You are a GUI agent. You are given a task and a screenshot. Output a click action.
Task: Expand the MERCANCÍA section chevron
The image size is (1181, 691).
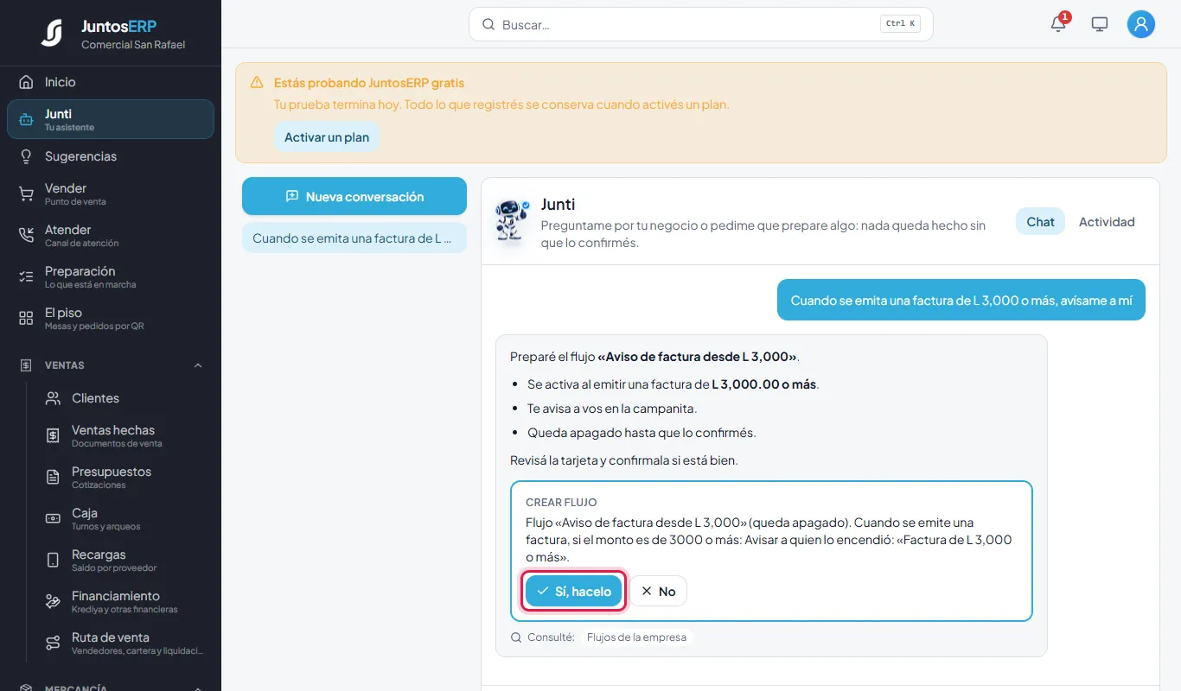(x=198, y=688)
